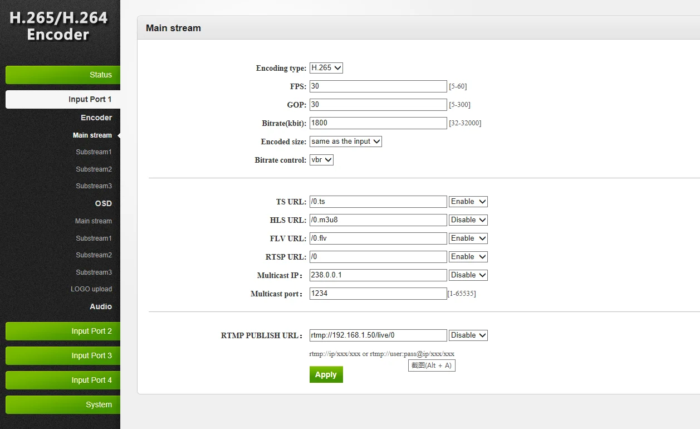Open Main stream under Encoder
The height and width of the screenshot is (429, 700).
(x=92, y=135)
